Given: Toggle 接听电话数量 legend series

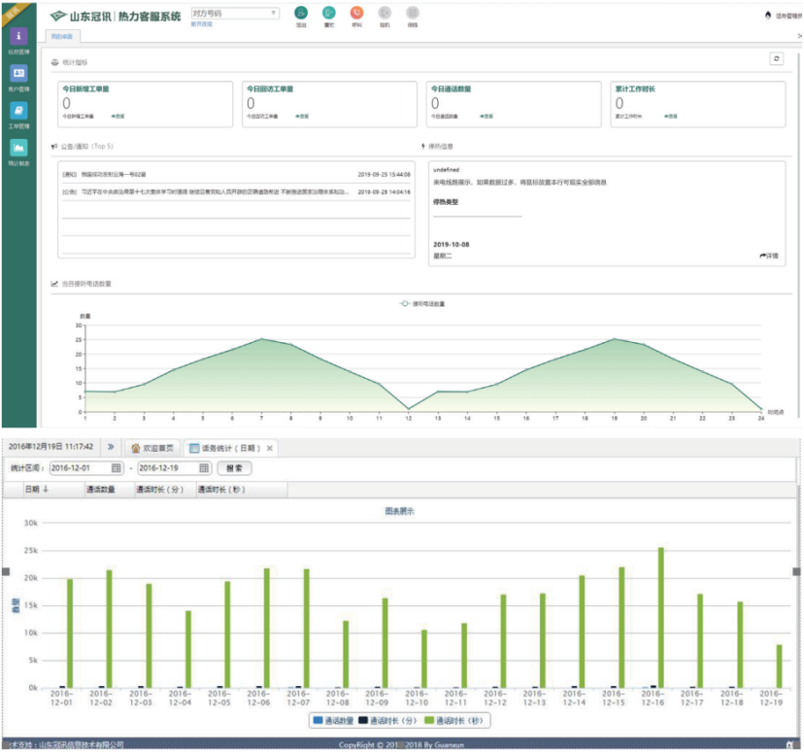Looking at the screenshot, I should click(422, 304).
